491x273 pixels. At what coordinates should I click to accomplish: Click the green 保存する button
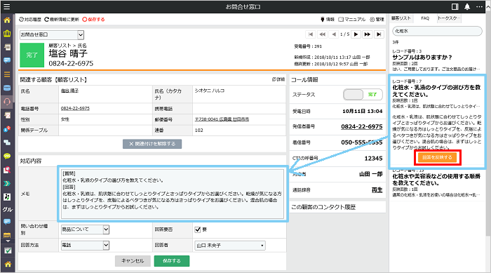tap(172, 261)
